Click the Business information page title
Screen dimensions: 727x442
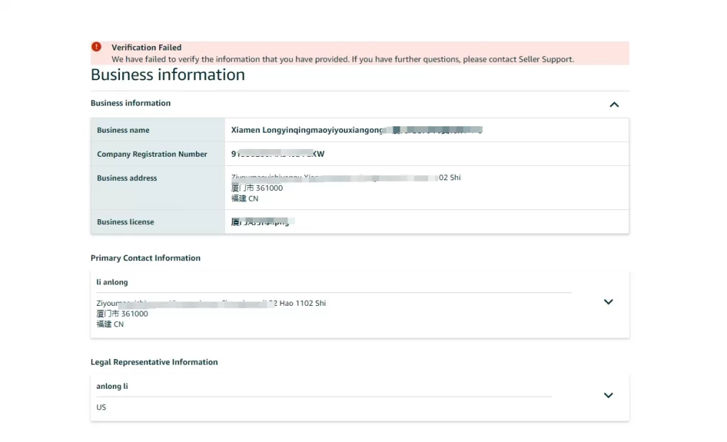(x=168, y=74)
